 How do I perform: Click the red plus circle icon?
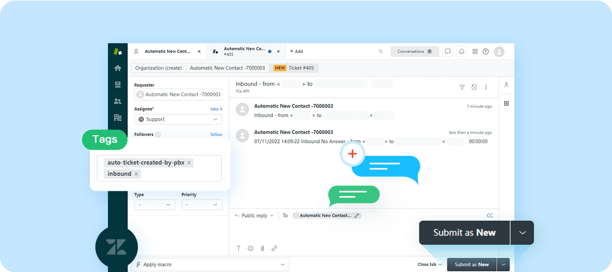(x=353, y=154)
